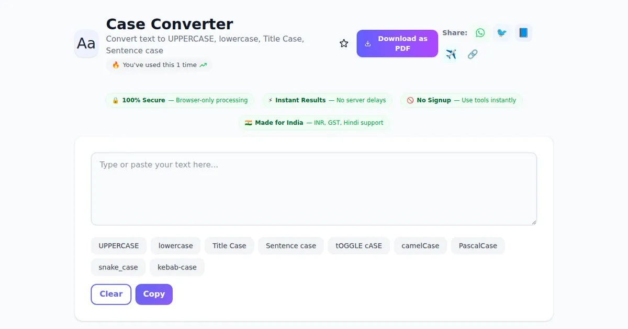628x329 pixels.
Task: Share on Twitter using bird icon
Action: [501, 33]
